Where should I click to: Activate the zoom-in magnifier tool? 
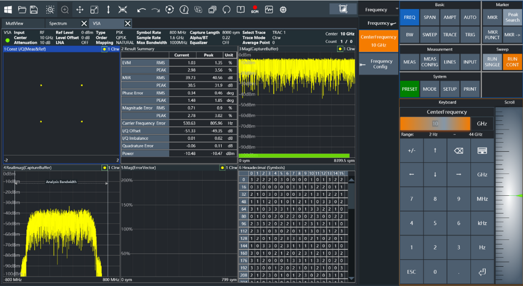65,9
